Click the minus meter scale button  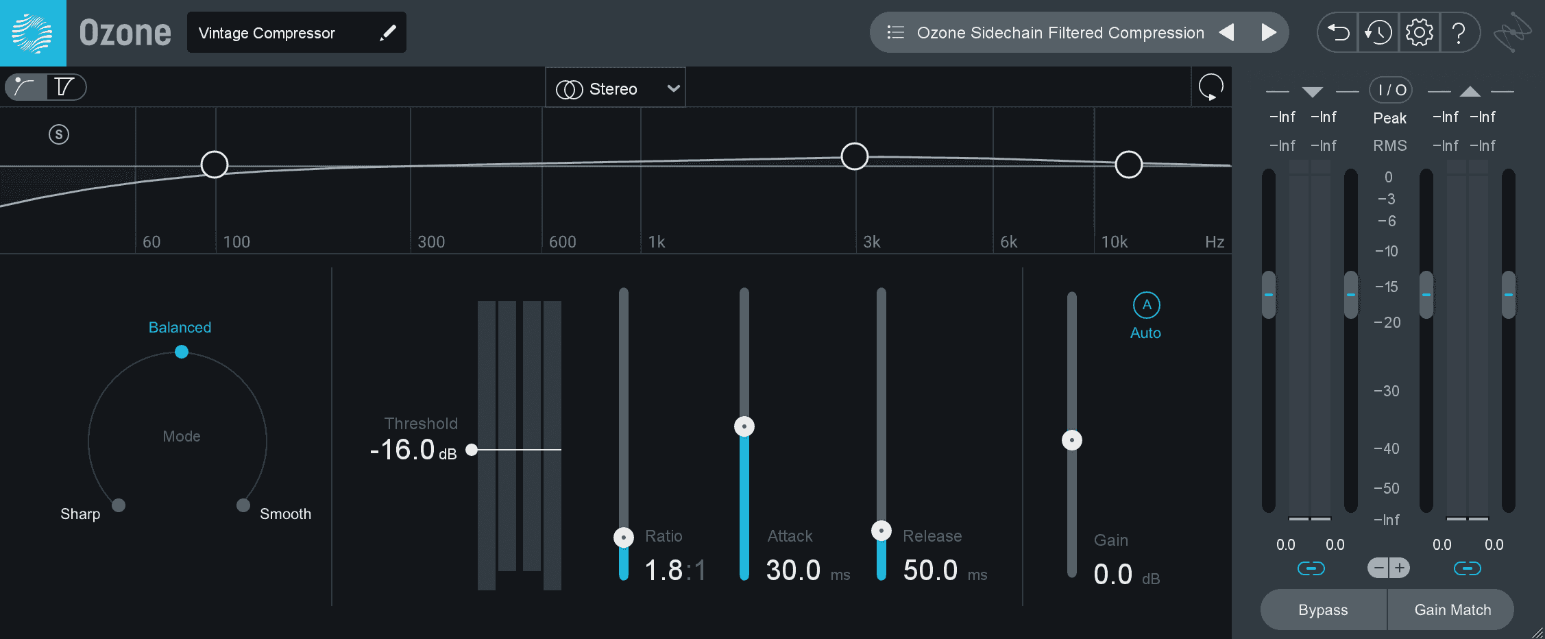click(x=1378, y=568)
